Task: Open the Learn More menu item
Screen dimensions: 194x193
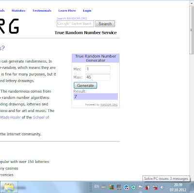Action: coord(67,11)
